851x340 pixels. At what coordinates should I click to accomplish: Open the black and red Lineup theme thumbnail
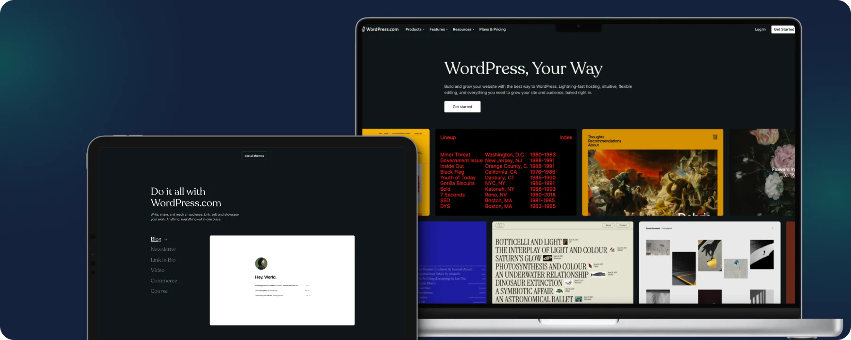point(506,172)
